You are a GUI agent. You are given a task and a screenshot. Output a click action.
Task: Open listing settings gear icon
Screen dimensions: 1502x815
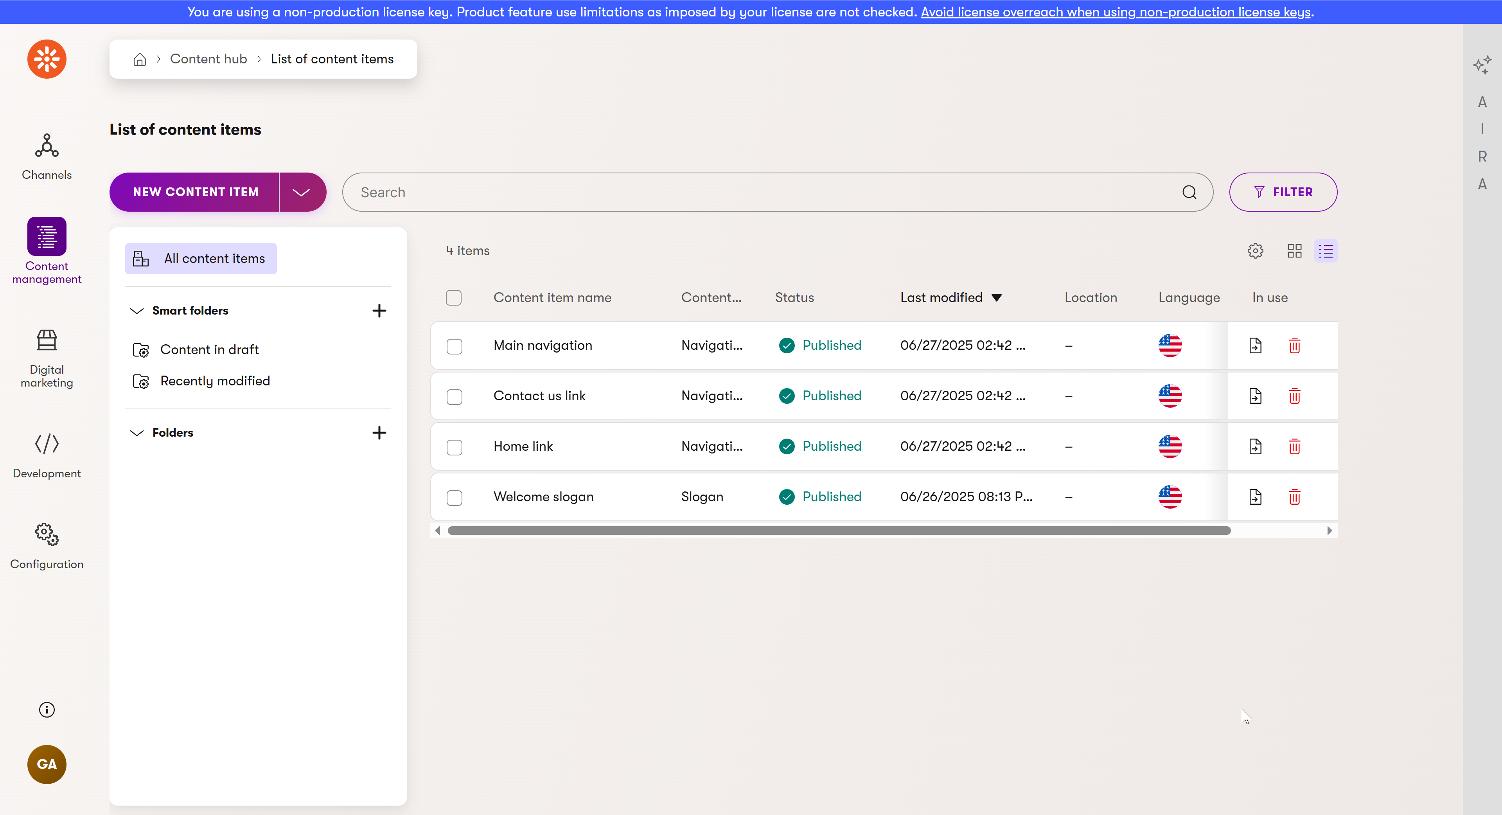pos(1255,251)
